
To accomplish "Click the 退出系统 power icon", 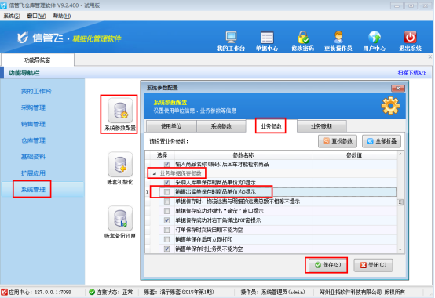I will (410, 38).
